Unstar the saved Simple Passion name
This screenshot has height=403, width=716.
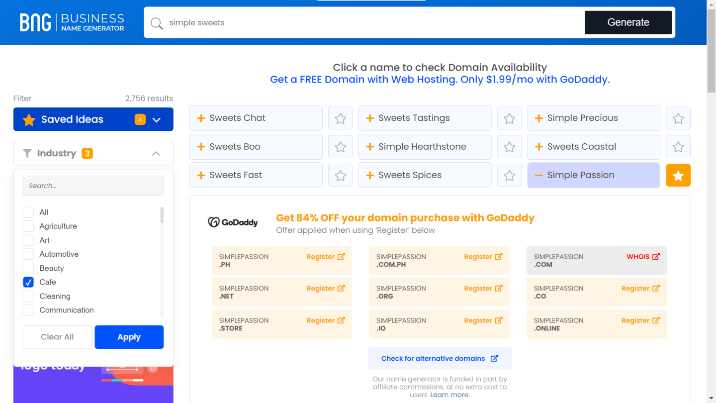(x=678, y=175)
